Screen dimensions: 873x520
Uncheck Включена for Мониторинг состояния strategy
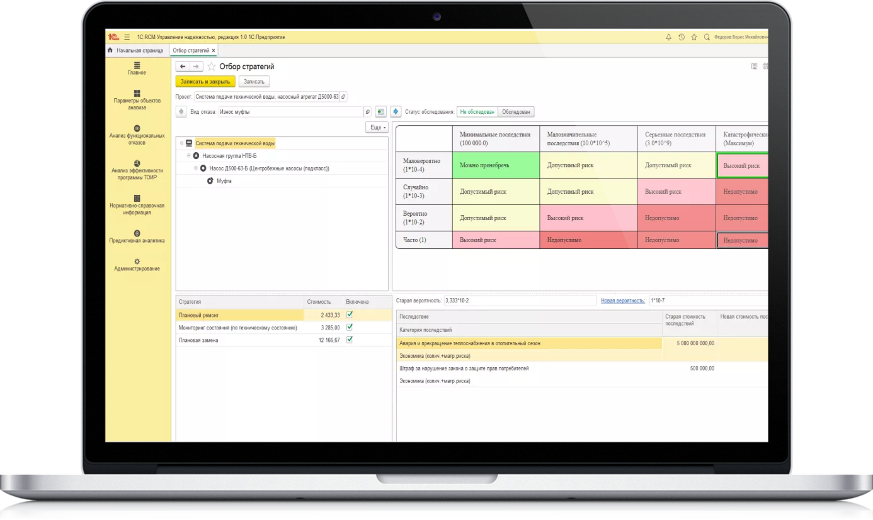point(350,327)
